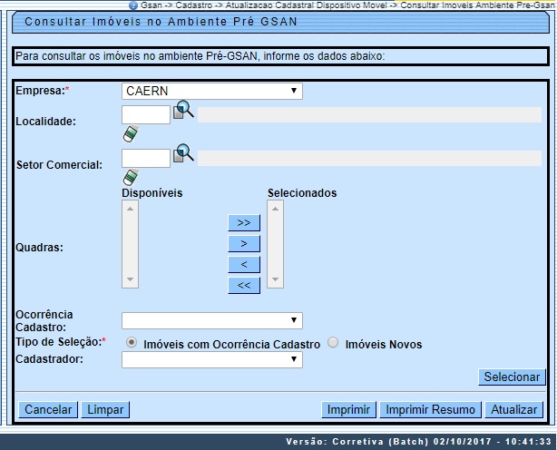This screenshot has height=450, width=557.
Task: Click the Limpar button
Action: 106,409
